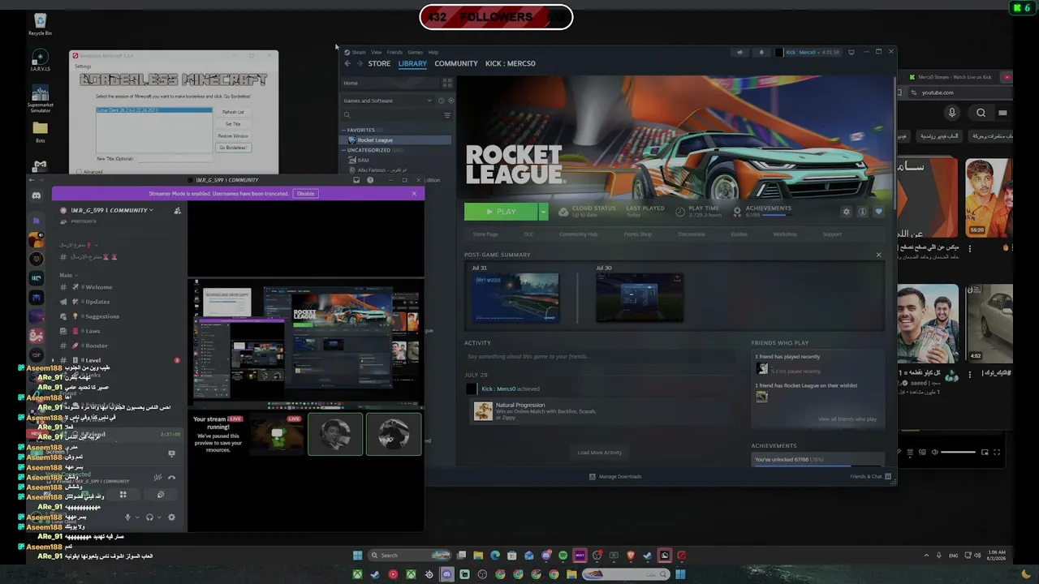Viewport: 1039px width, 584px height.
Task: Open Recycle Bin on desktop
Action: (40, 24)
